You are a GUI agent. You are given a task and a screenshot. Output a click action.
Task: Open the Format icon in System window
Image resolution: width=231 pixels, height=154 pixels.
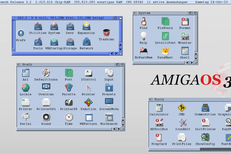coord(185,22)
